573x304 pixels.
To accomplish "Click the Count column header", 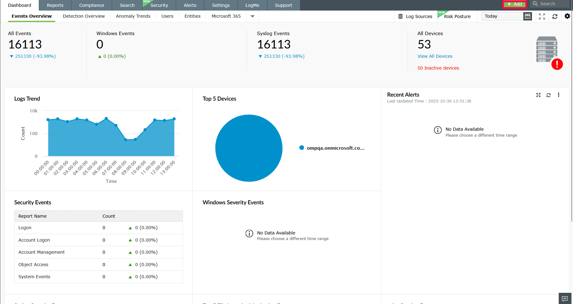I will [x=109, y=216].
